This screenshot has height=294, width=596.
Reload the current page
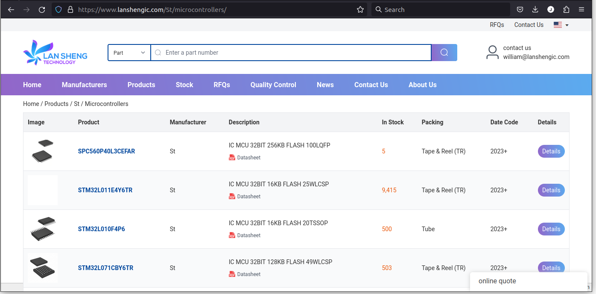pos(42,9)
